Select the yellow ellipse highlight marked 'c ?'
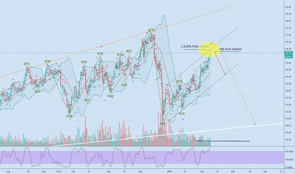 pyautogui.click(x=210, y=50)
